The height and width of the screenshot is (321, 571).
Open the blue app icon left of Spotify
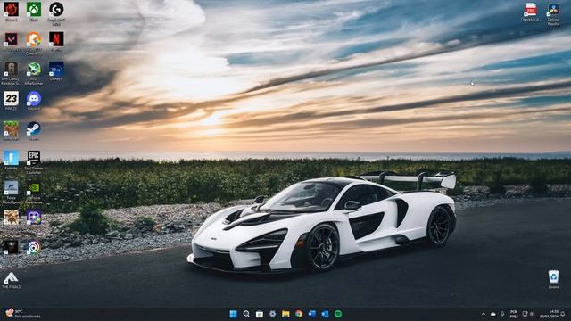pos(325,314)
